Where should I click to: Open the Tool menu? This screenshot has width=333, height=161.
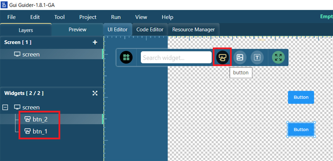coord(59,17)
